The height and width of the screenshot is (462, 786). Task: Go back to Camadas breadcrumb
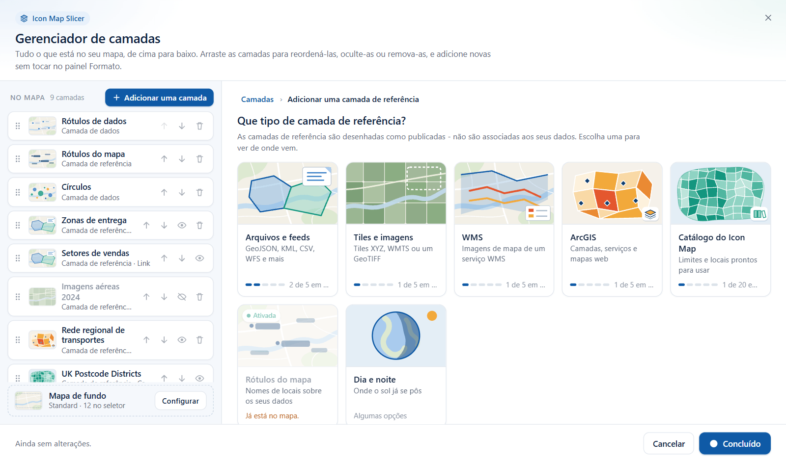coord(257,99)
